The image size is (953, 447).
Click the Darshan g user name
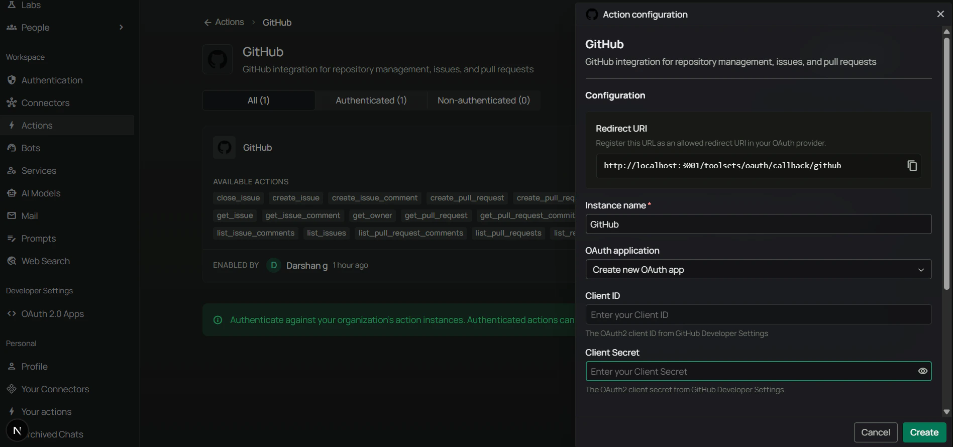click(x=307, y=265)
